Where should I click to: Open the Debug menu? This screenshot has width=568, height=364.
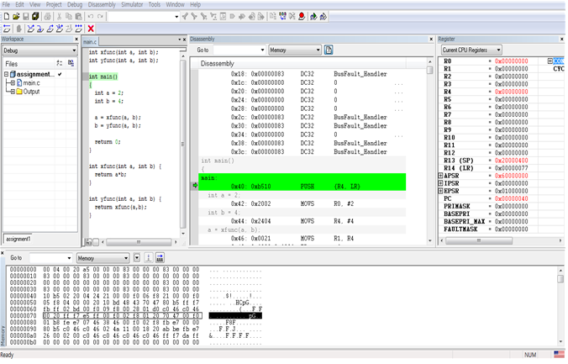(75, 5)
